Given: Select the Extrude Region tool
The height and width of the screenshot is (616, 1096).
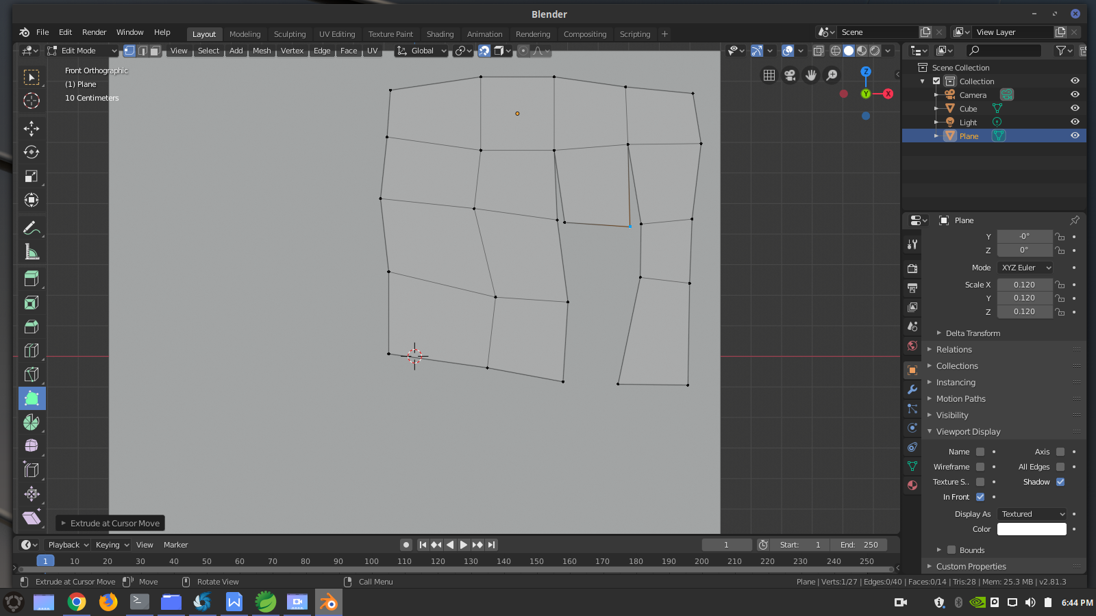Looking at the screenshot, I should point(32,279).
